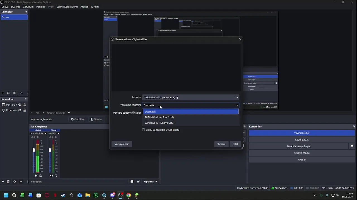Screen dimensions: 357x200
Task: Move the source up with the Kaynaklar arrow icon
Action: pos(21,182)
